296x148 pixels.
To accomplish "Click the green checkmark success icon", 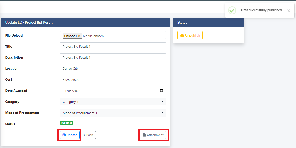I will tap(232, 10).
